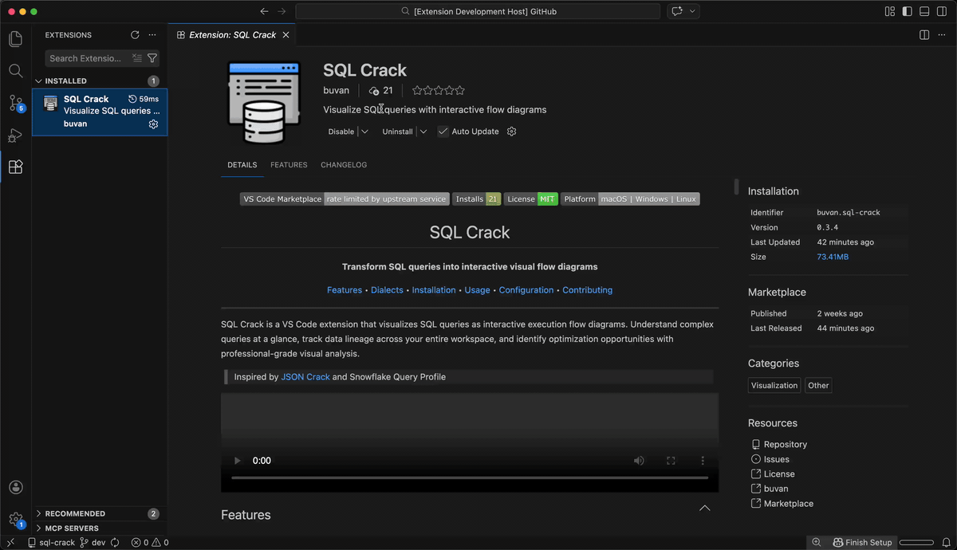The image size is (957, 550).
Task: Open the Disable dropdown arrow
Action: click(364, 132)
